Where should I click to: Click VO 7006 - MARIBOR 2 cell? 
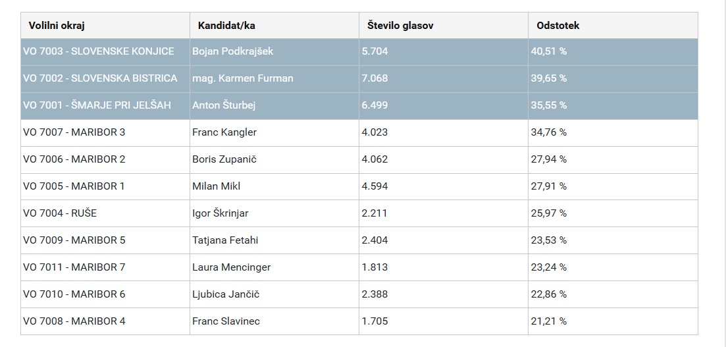click(74, 159)
